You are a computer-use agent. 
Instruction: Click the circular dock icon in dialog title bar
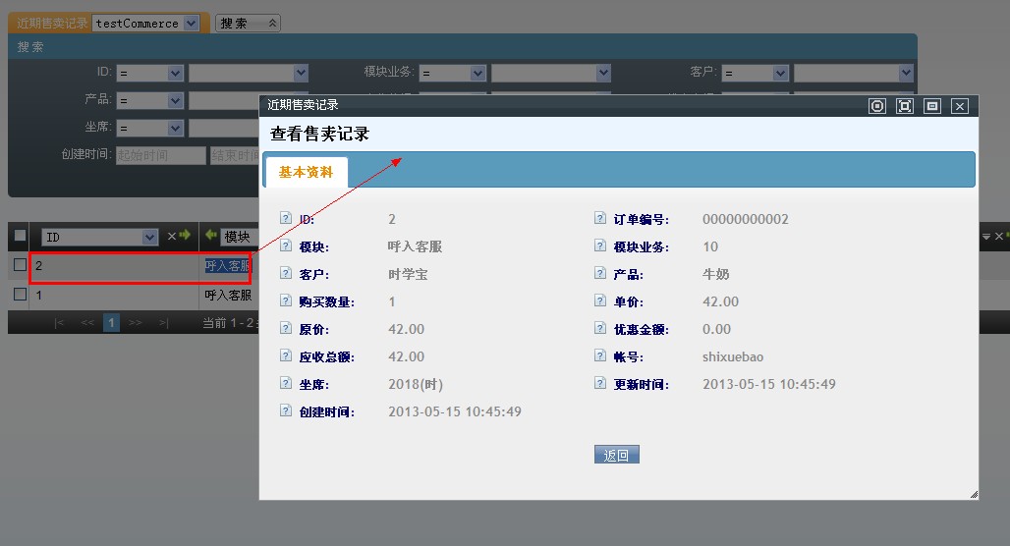[877, 106]
